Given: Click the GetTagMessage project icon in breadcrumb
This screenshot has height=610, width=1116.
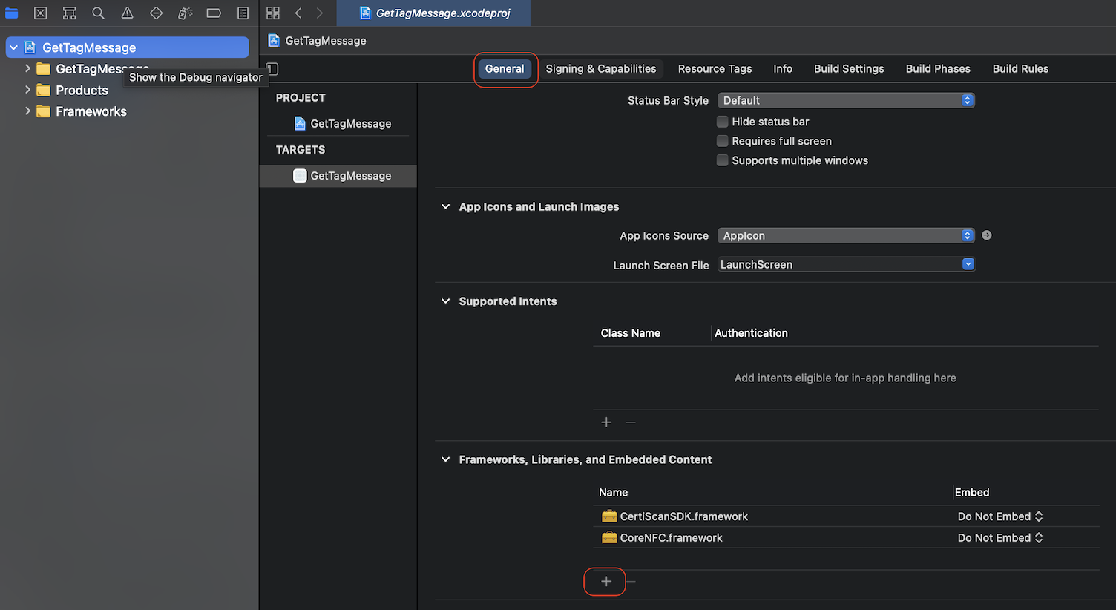Looking at the screenshot, I should pos(274,41).
